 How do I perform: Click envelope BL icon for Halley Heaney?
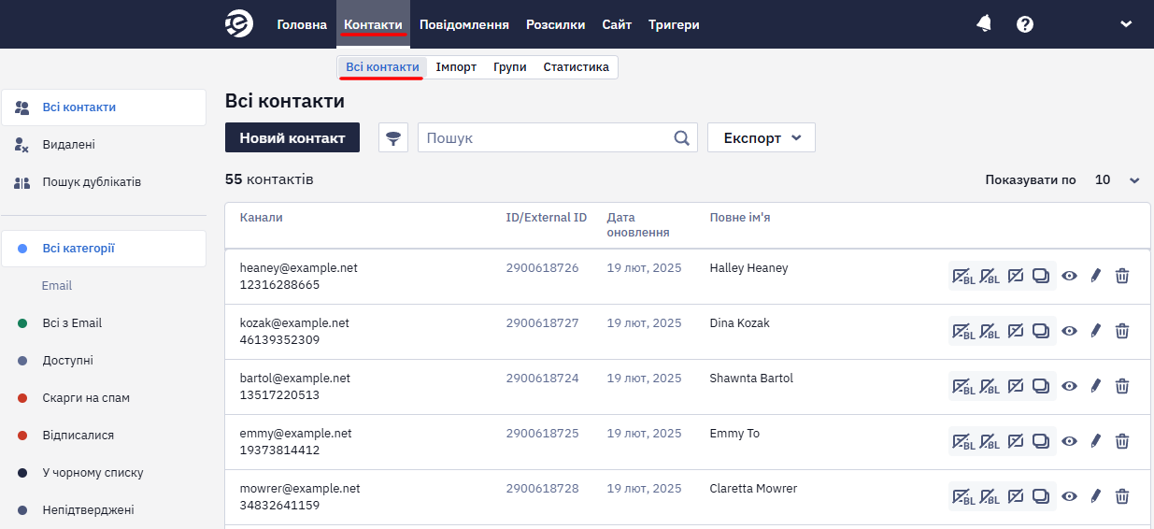pos(962,276)
